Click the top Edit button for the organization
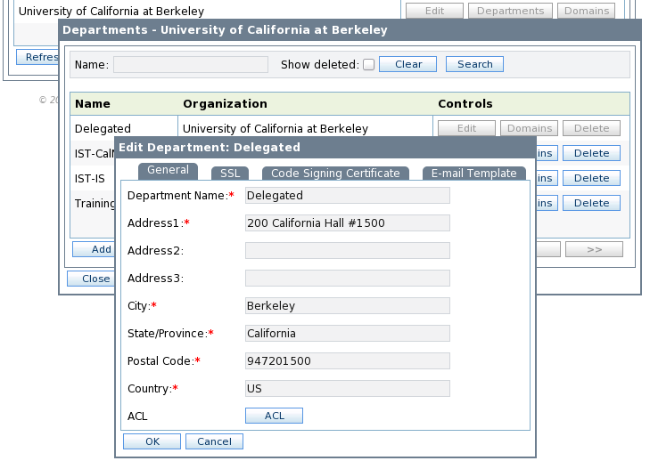 [x=434, y=11]
